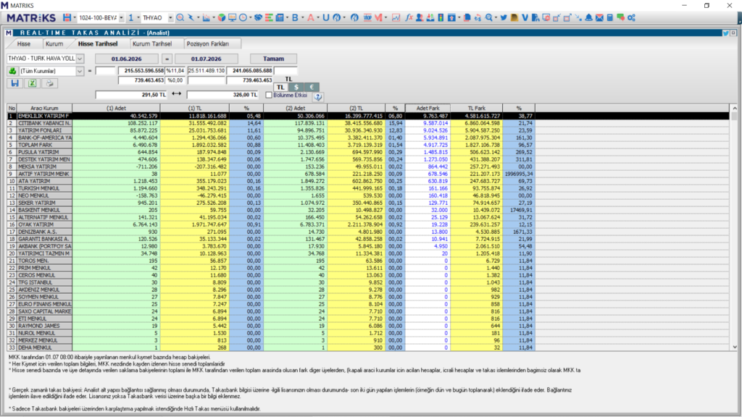The image size is (742, 417).
Task: Switch to the Kurum tab
Action: 54,43
